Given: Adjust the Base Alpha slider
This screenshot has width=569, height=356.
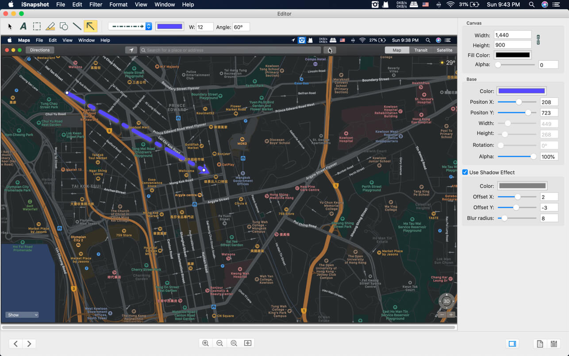Looking at the screenshot, I should [517, 156].
